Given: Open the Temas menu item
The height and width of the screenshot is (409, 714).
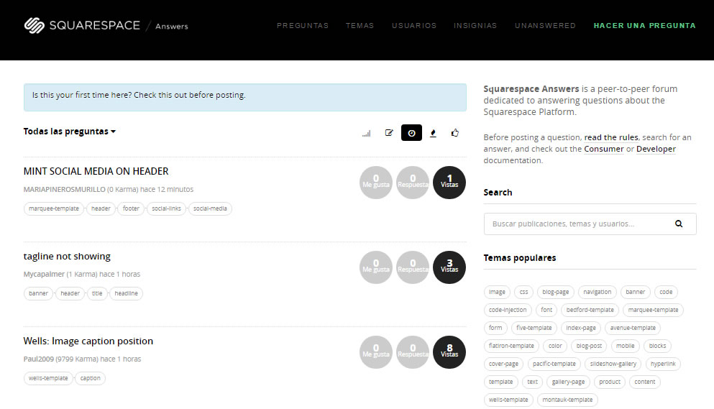Looking at the screenshot, I should 360,25.
